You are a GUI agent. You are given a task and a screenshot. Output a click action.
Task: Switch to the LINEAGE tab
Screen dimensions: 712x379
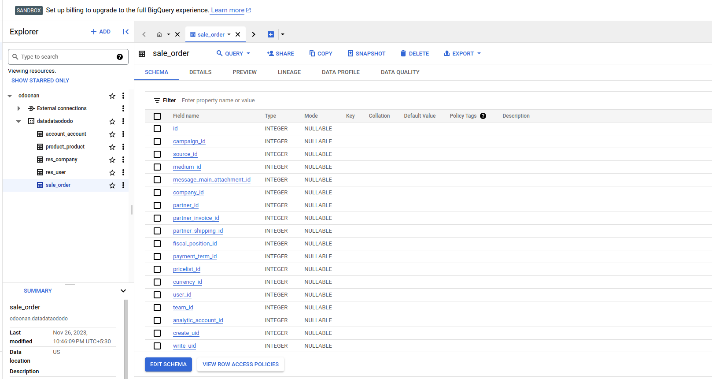[x=289, y=72]
